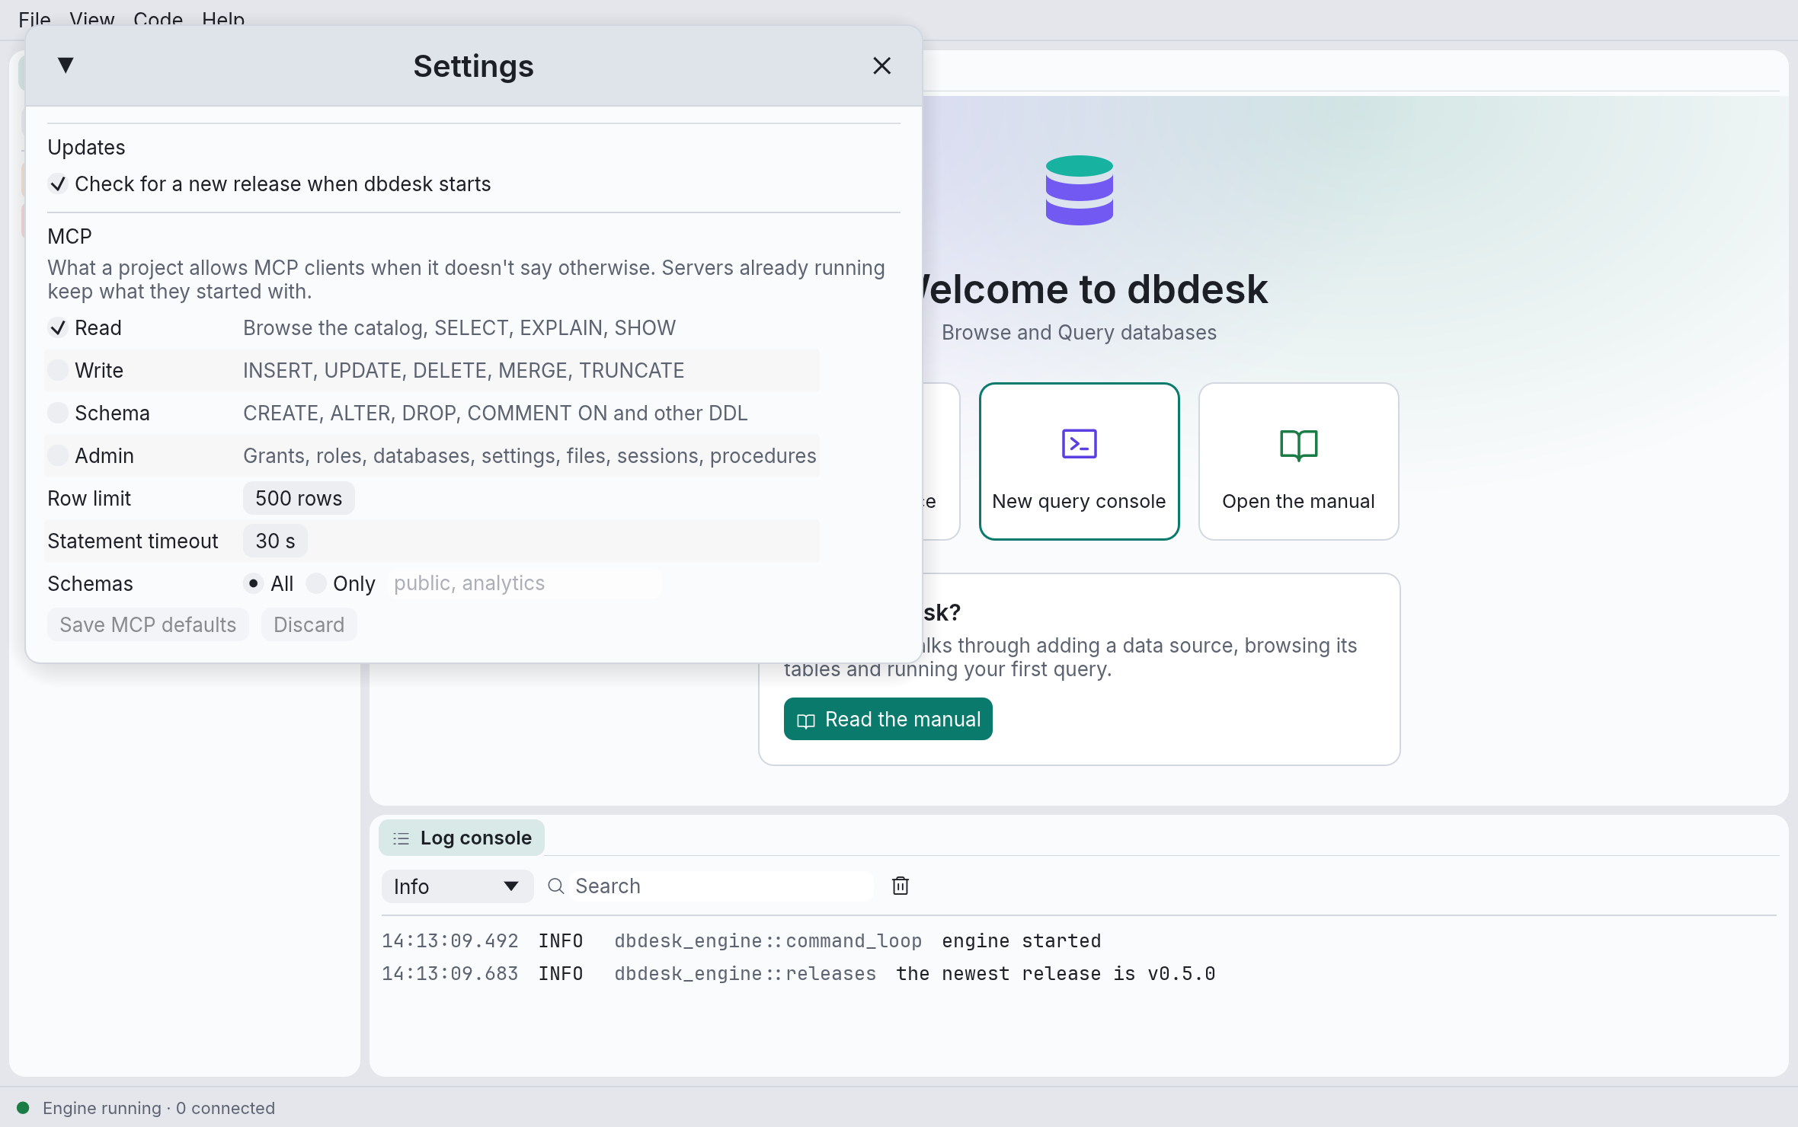Collapse the Settings panel with the triangle
1798x1127 pixels.
point(66,65)
